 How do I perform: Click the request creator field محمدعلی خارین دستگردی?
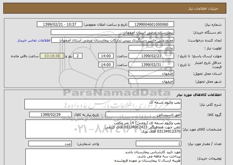[x=113, y=40]
